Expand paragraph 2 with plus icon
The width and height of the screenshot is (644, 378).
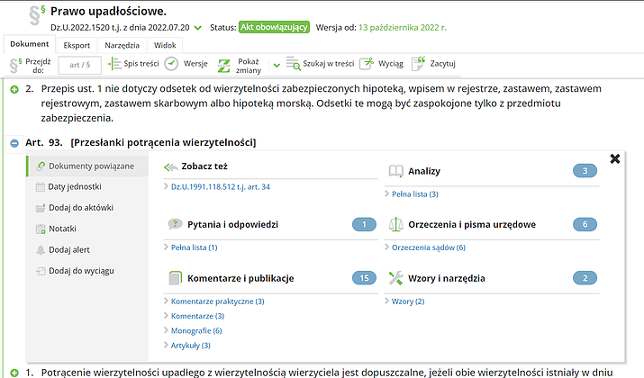(x=14, y=90)
